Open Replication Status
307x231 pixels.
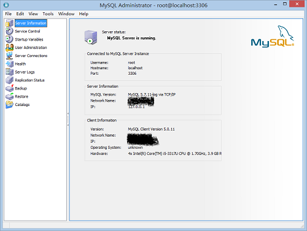pos(29,80)
